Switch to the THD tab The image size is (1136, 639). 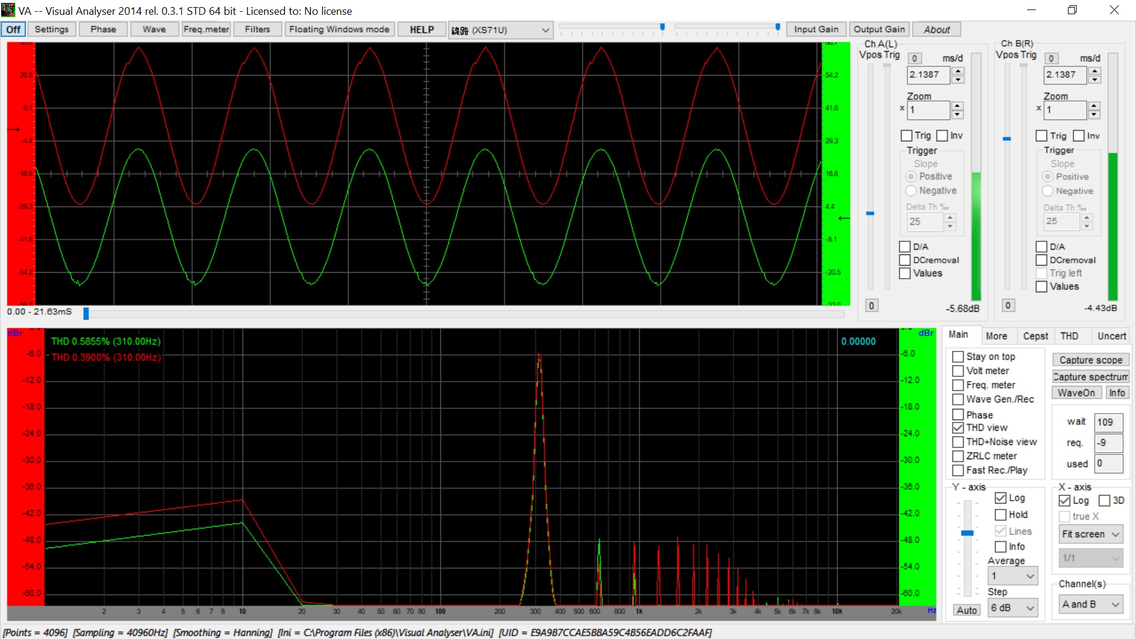tap(1069, 336)
